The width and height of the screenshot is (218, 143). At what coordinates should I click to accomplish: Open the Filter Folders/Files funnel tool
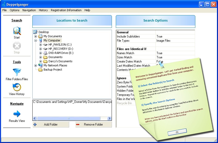[17, 72]
